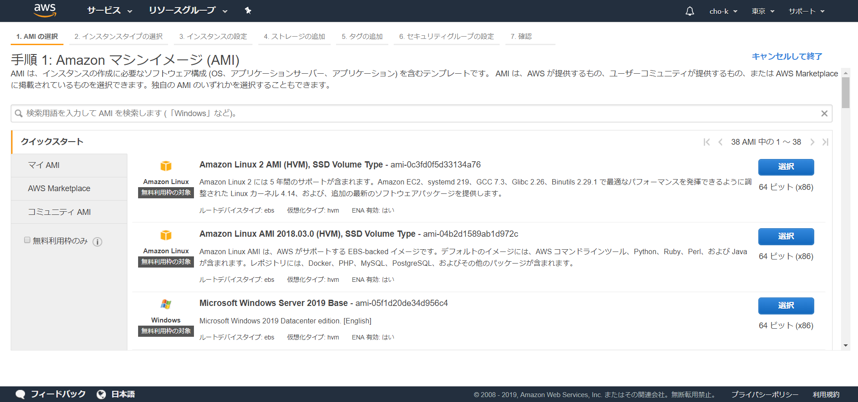Expand the リソースグループ dropdown menu
Viewport: 858px width, 402px height.
click(x=188, y=11)
